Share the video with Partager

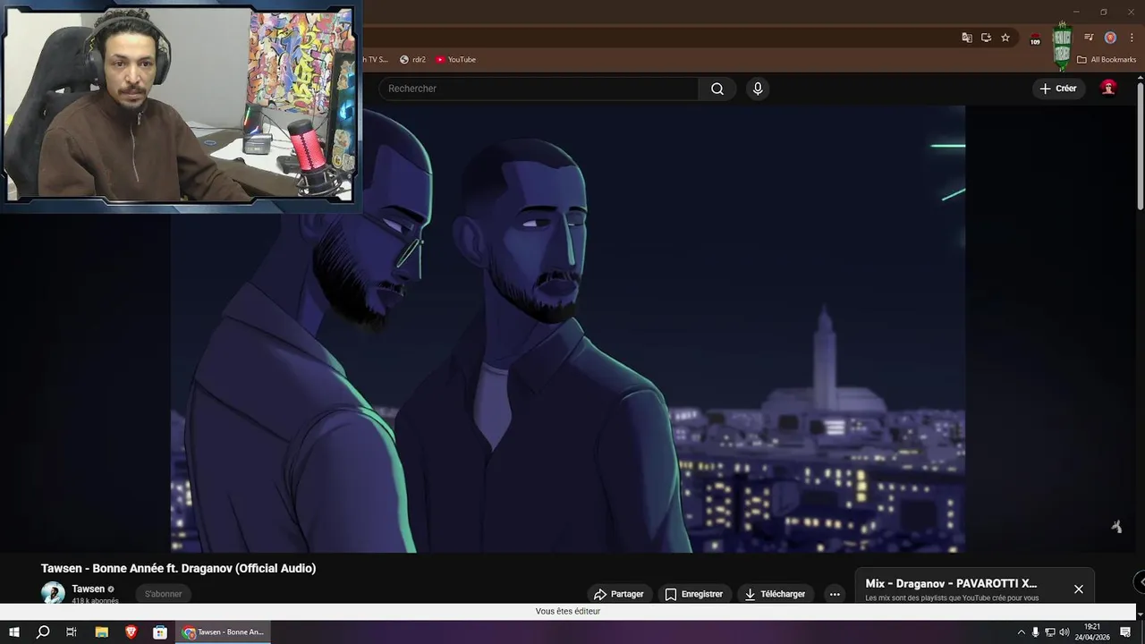(x=619, y=594)
